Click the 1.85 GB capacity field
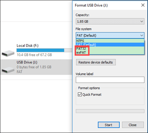 point(110,21)
